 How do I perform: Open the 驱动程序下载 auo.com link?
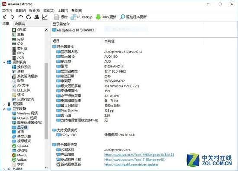point(135,160)
